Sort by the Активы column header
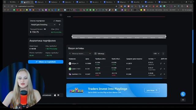Image resolution: width=196 pixels, height=110 pixels. pyautogui.click(x=152, y=59)
